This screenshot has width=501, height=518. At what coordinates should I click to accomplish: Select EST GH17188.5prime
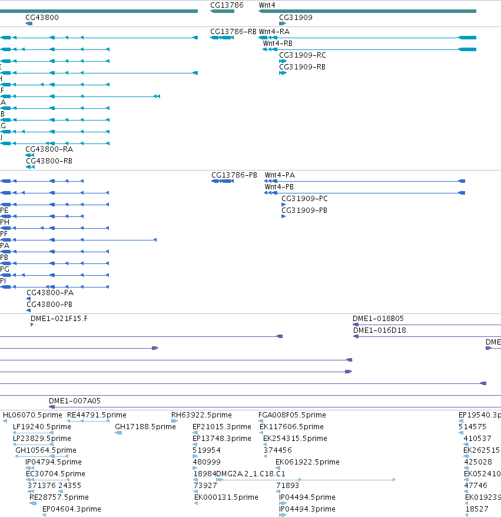(x=145, y=427)
